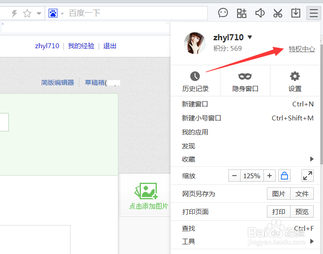
Task: Select 查找 menu item
Action: [245, 229]
